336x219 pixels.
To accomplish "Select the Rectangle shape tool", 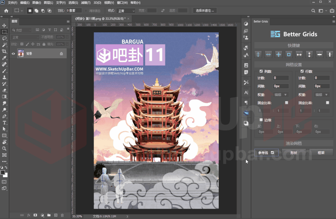I will (4, 135).
